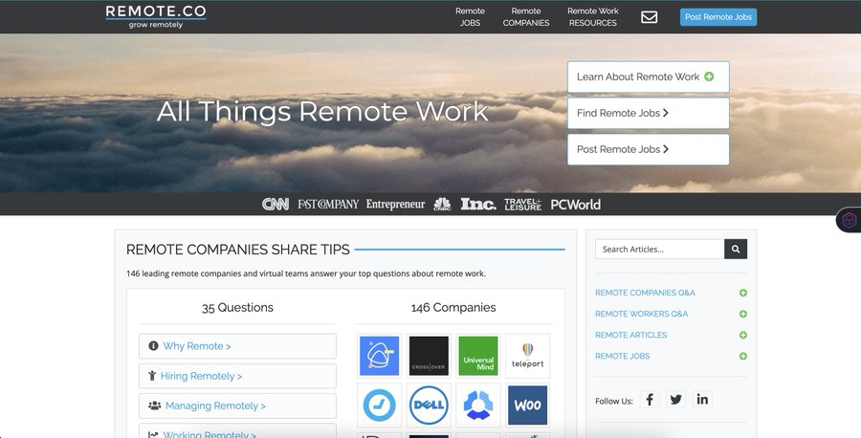This screenshot has width=861, height=438.
Task: Click Find Remote Jobs hero button
Action: [x=648, y=113]
